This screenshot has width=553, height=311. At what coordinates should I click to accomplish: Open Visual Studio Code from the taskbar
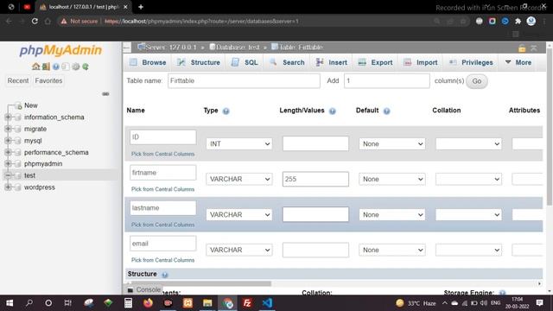coord(267,303)
